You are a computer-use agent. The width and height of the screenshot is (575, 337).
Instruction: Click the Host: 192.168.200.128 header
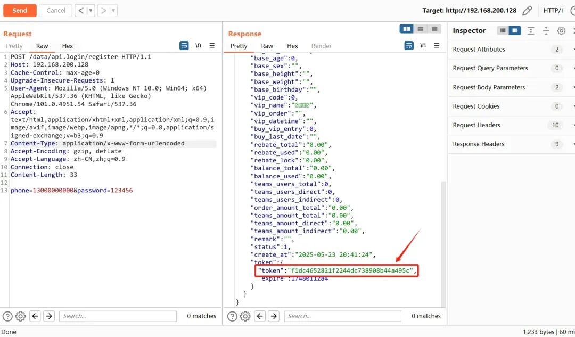(50, 64)
